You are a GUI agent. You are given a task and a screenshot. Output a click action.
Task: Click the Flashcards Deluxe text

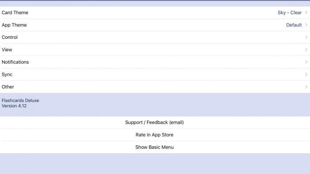click(20, 101)
